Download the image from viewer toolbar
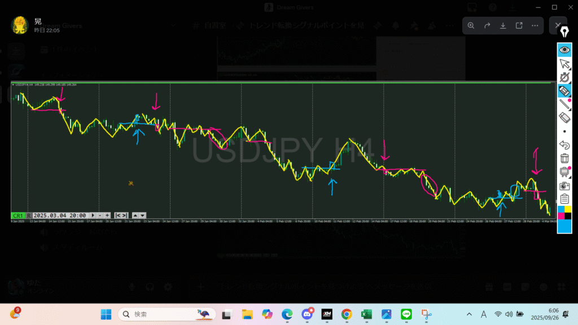The width and height of the screenshot is (578, 325). tap(503, 25)
